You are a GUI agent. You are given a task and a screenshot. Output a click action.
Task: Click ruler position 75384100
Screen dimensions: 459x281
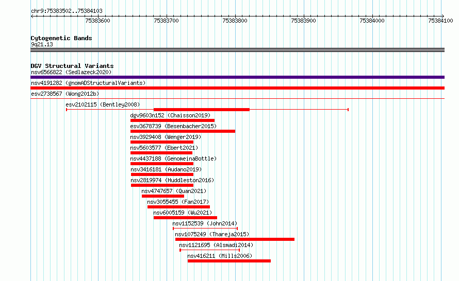pyautogui.click(x=440, y=21)
